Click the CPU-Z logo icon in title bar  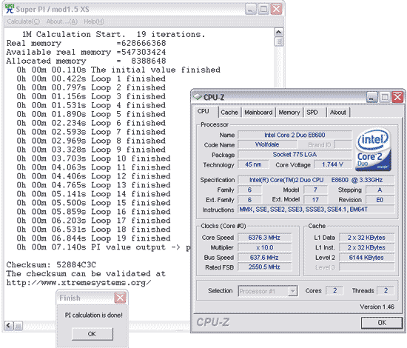pyautogui.click(x=198, y=97)
